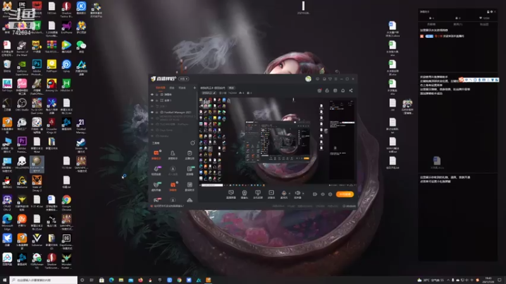Viewport: 506px width, 284px height.
Task: Mute the speaker in bottom bar
Action: click(x=297, y=193)
